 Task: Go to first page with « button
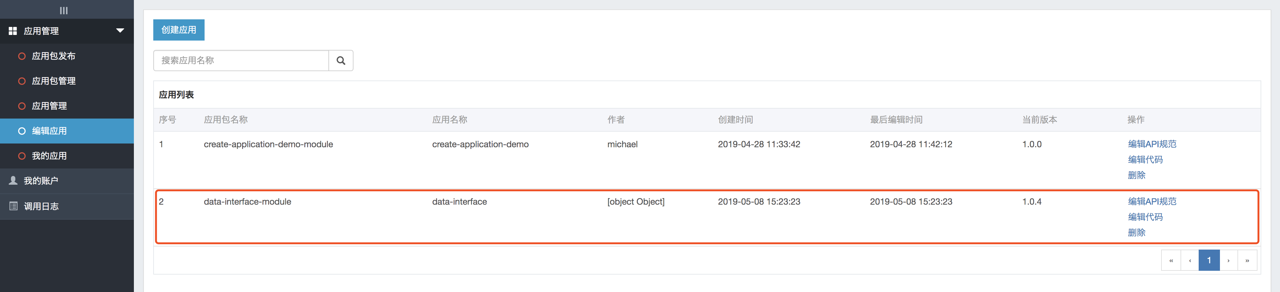click(1171, 260)
